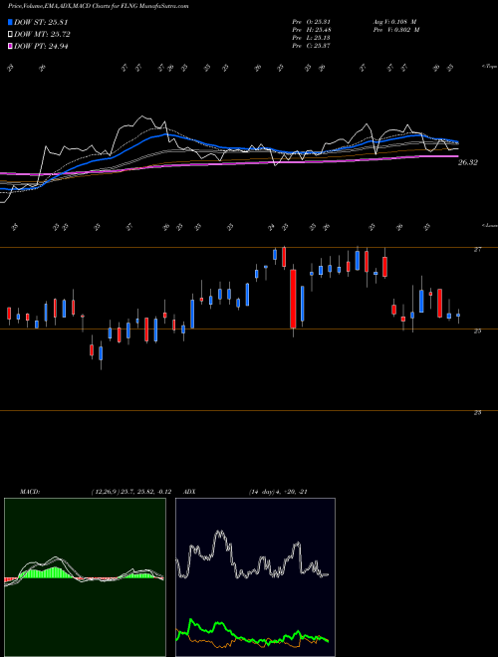The width and height of the screenshot is (498, 657).
Task: Click the DOW ST value label
Action: pyautogui.click(x=41, y=22)
